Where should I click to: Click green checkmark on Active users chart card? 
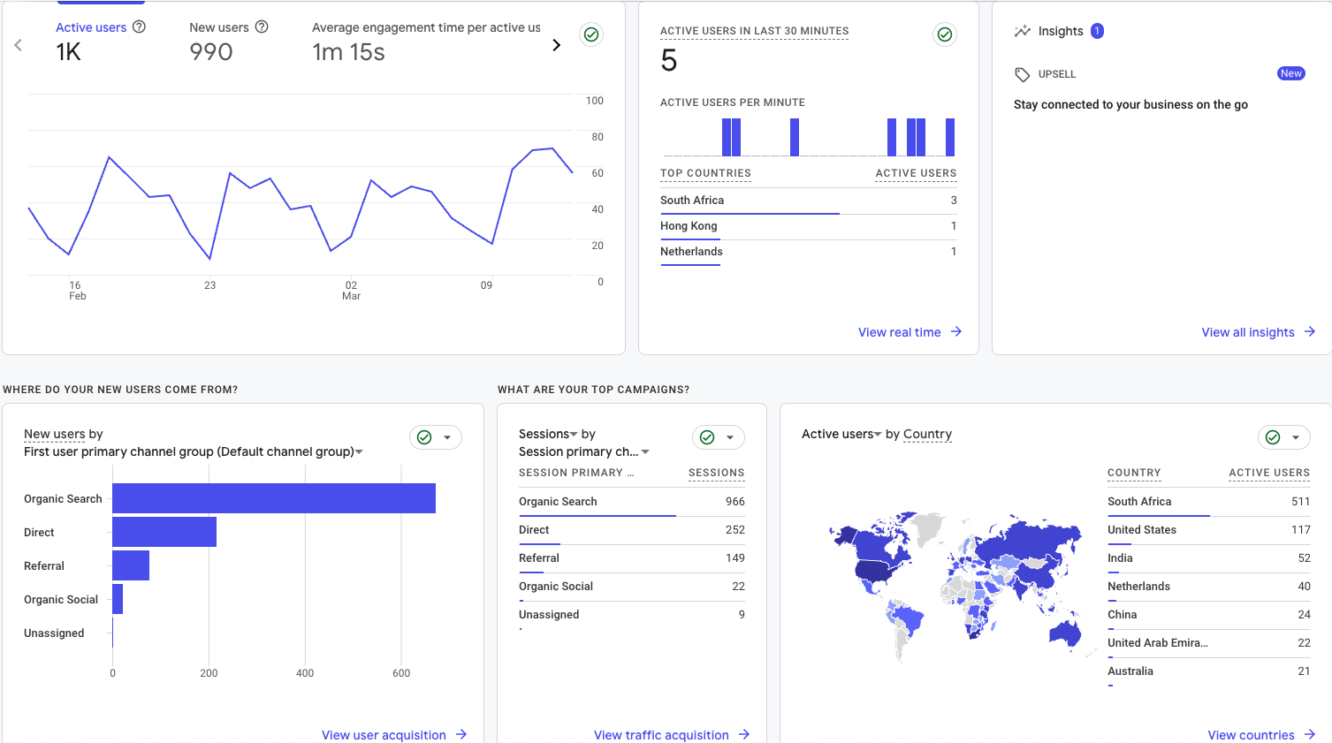[x=590, y=34]
